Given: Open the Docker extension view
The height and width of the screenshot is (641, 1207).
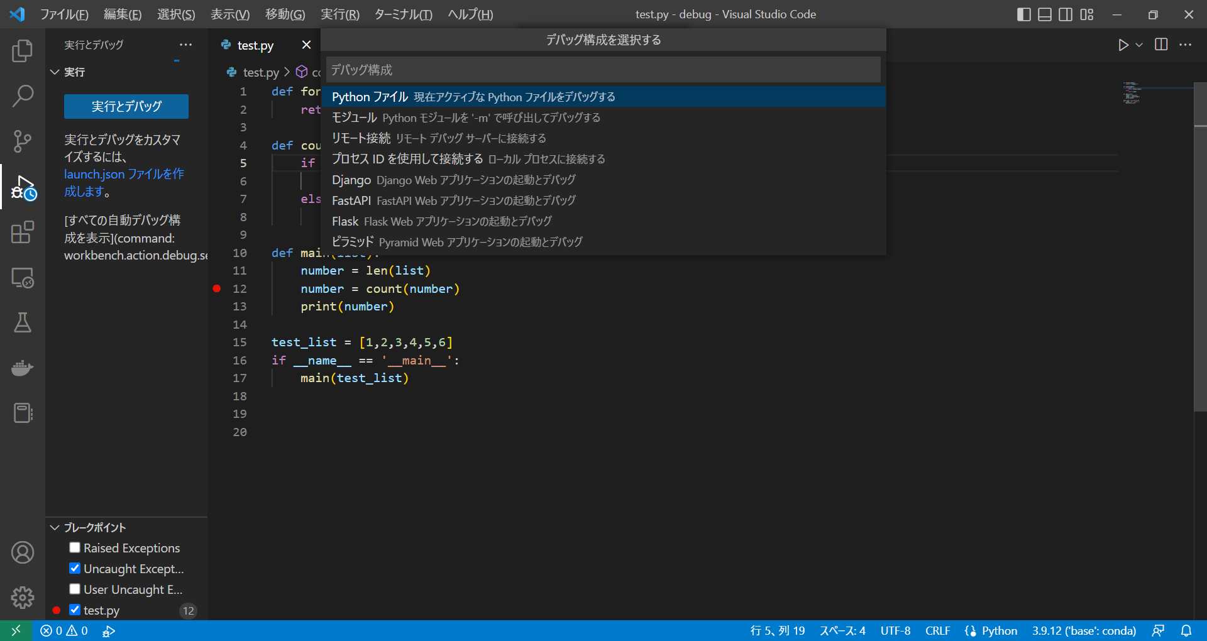Looking at the screenshot, I should pos(23,368).
